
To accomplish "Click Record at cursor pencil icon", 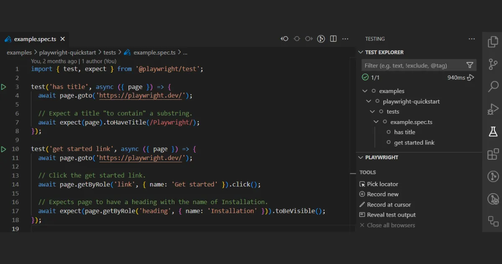I will [x=362, y=204].
